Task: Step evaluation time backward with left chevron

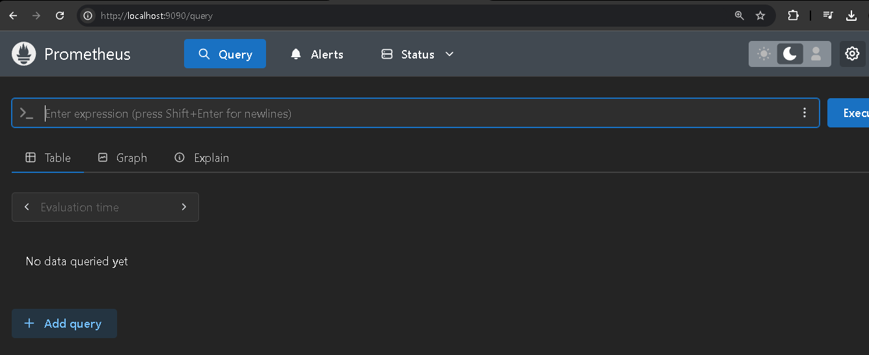Action: pos(27,207)
